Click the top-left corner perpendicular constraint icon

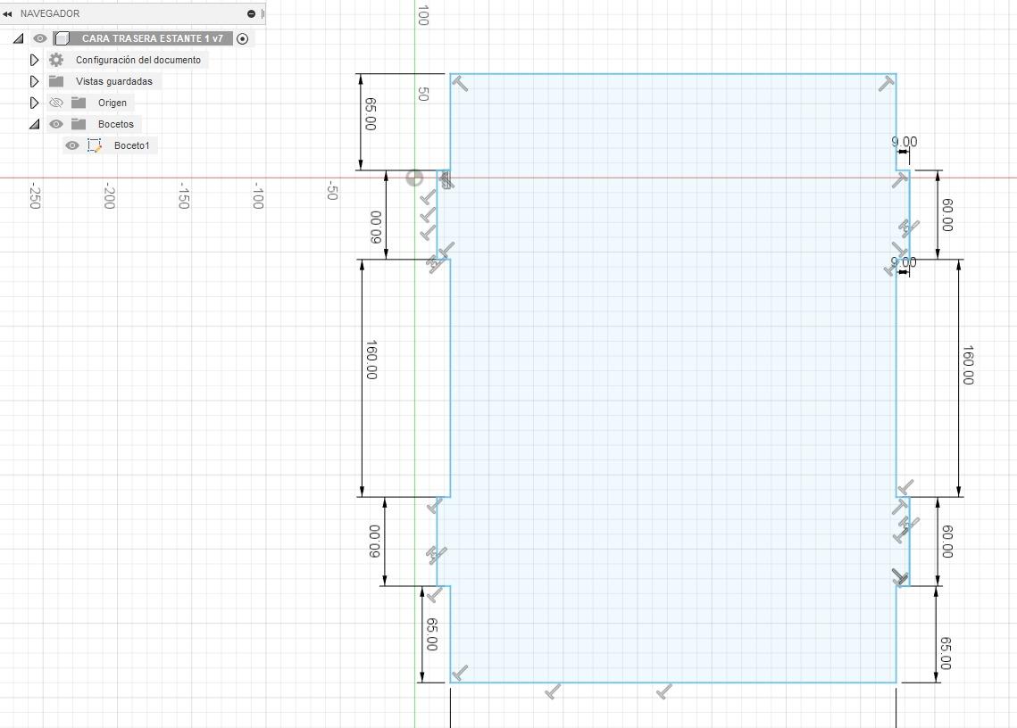click(460, 84)
